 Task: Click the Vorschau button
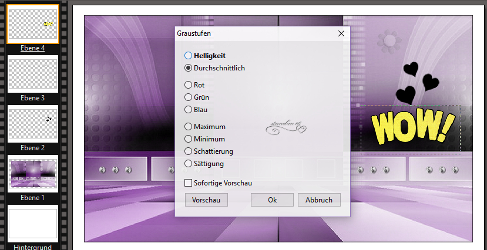pyautogui.click(x=206, y=200)
